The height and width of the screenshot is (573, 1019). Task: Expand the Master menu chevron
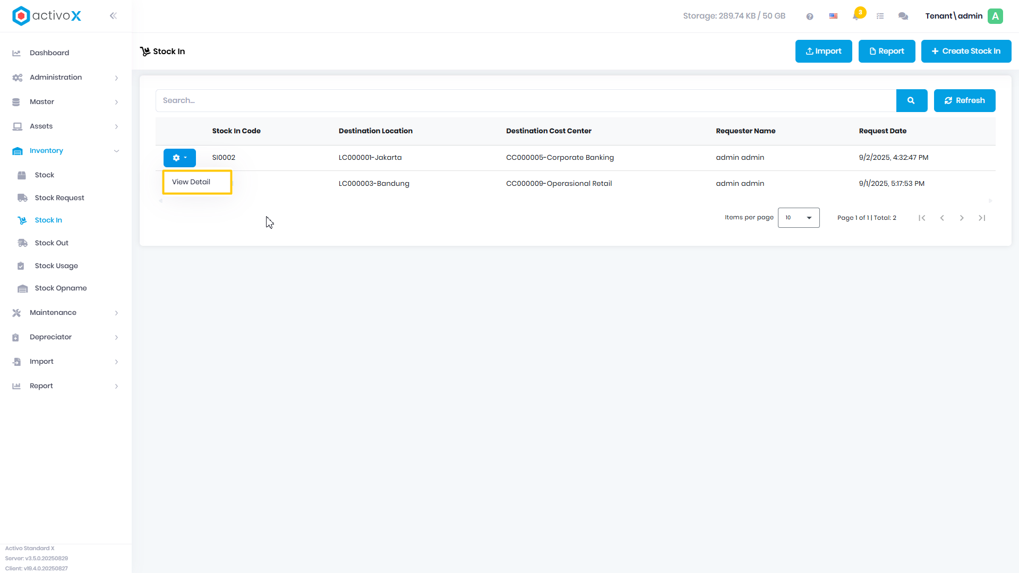tap(116, 102)
